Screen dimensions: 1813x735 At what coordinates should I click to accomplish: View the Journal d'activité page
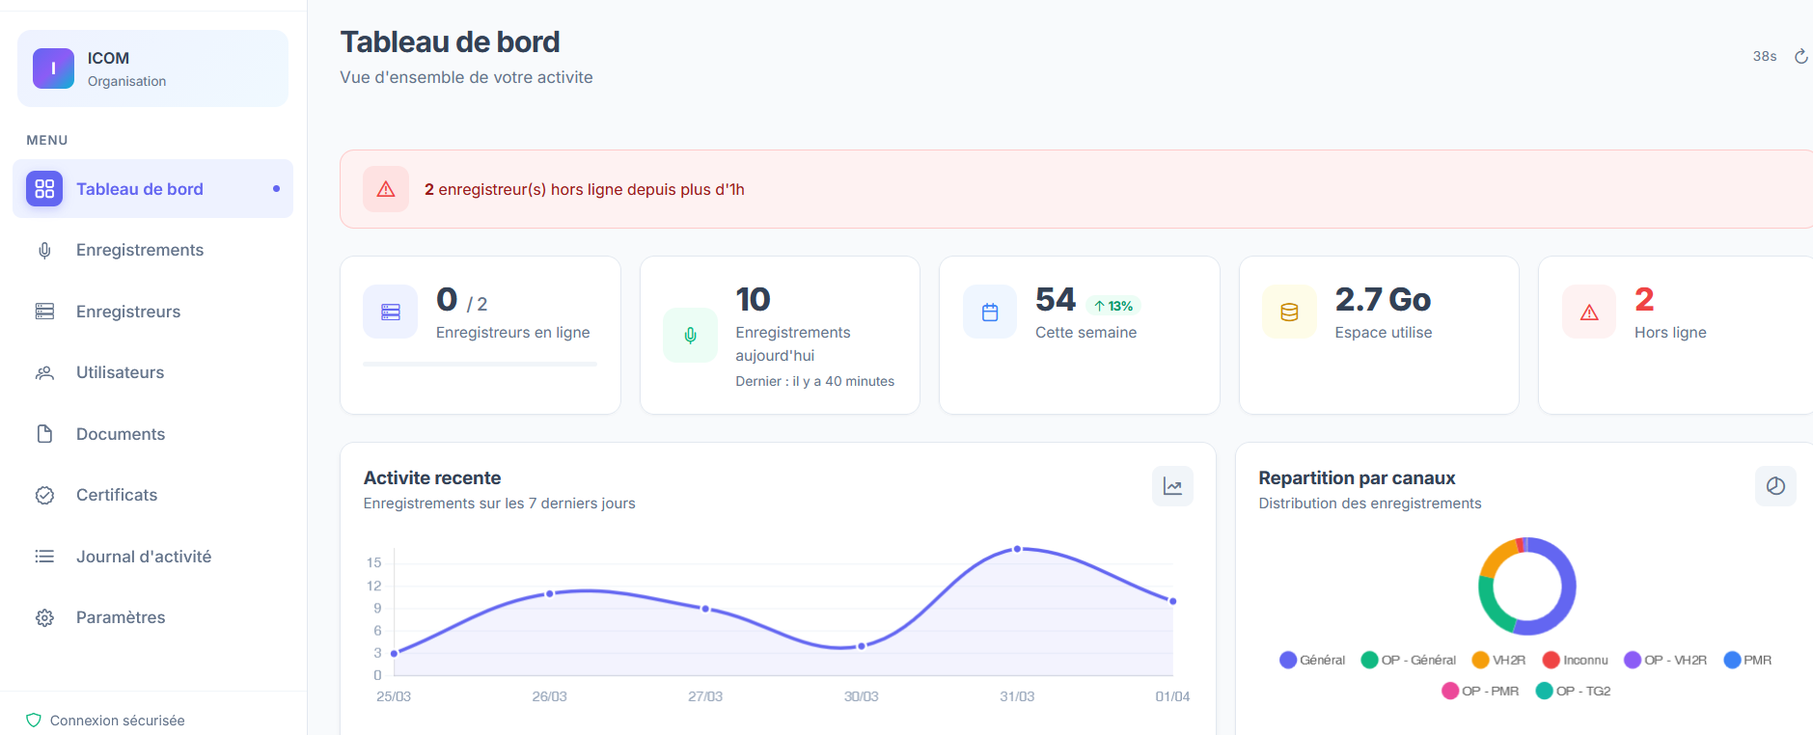pyautogui.click(x=144, y=557)
